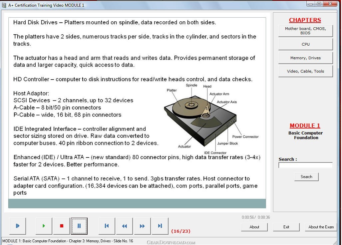342x245 pixels.
Task: Go to Video, Cable, Tools chapter
Action: [x=305, y=71]
